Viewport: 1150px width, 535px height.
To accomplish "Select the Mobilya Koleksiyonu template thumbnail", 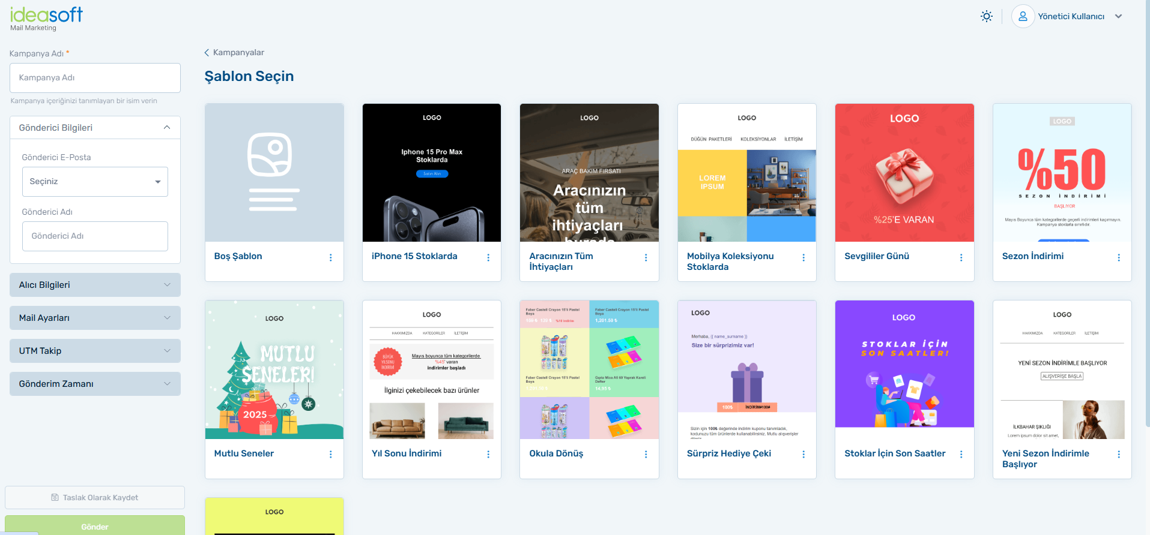I will tap(747, 173).
